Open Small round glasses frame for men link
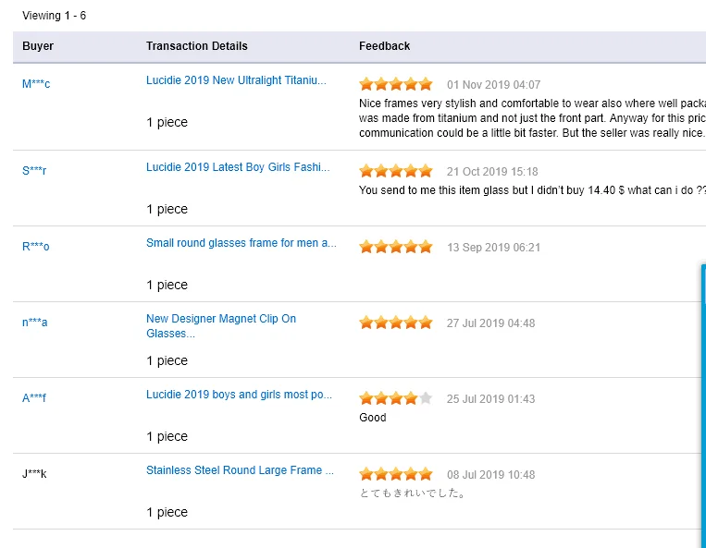This screenshot has height=548, width=706. (x=242, y=243)
